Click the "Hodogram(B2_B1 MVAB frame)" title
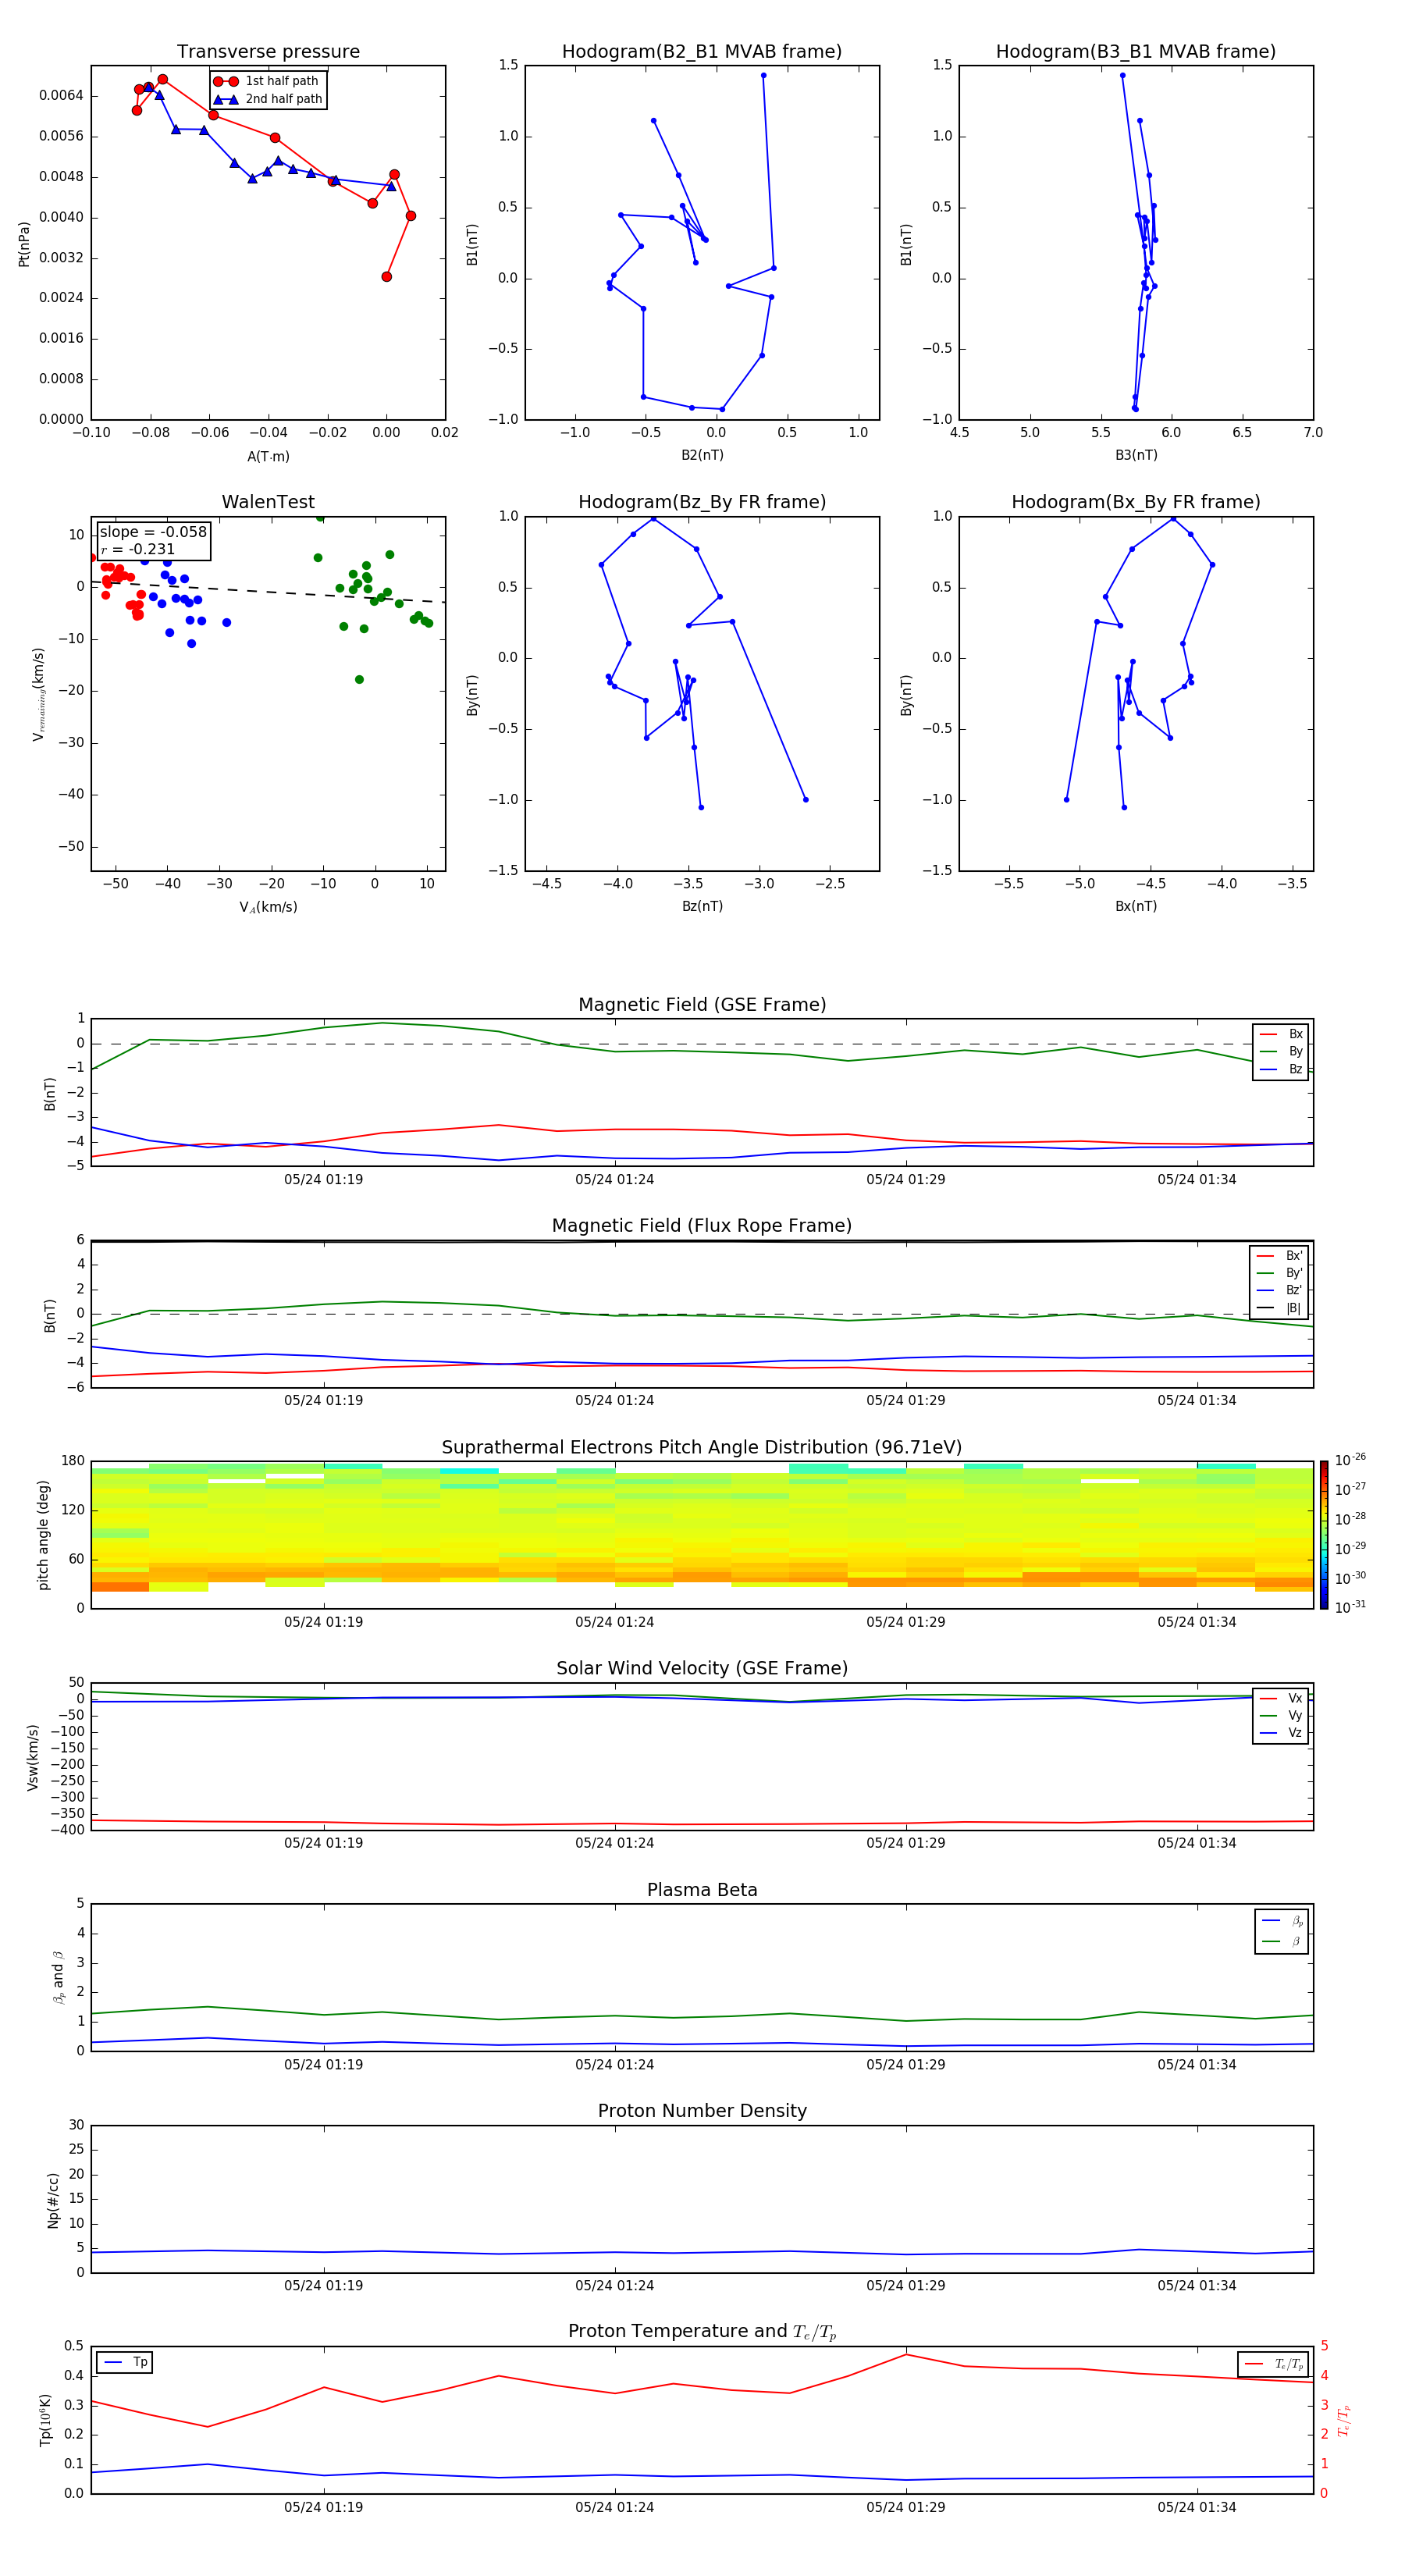Image resolution: width=1405 pixels, height=2576 pixels. pyautogui.click(x=702, y=52)
